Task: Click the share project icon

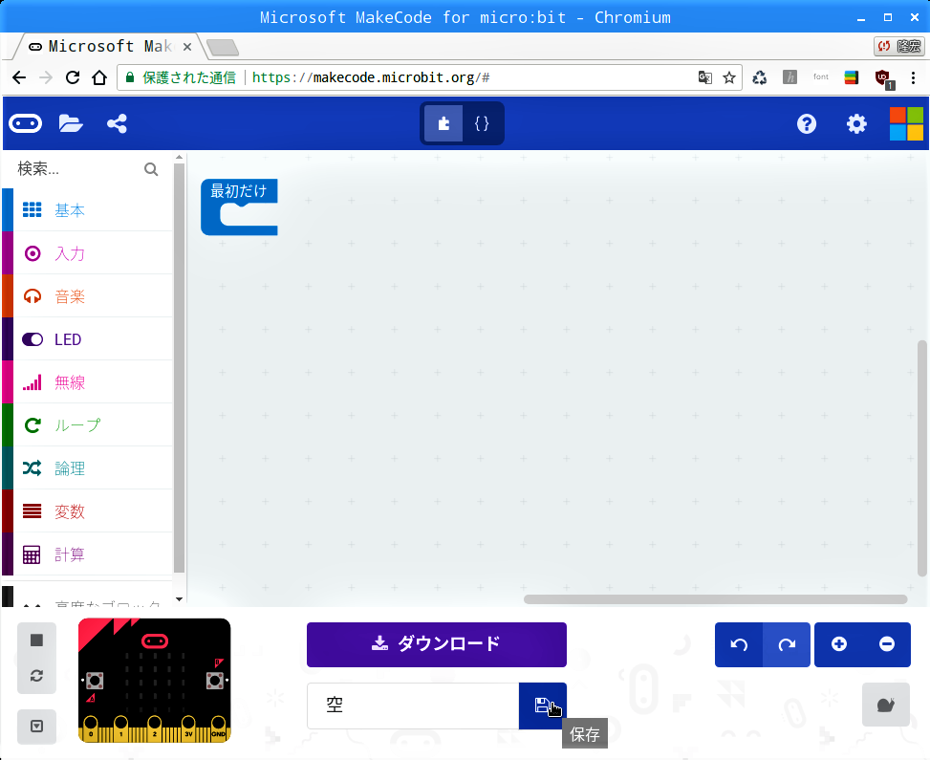Action: click(117, 123)
